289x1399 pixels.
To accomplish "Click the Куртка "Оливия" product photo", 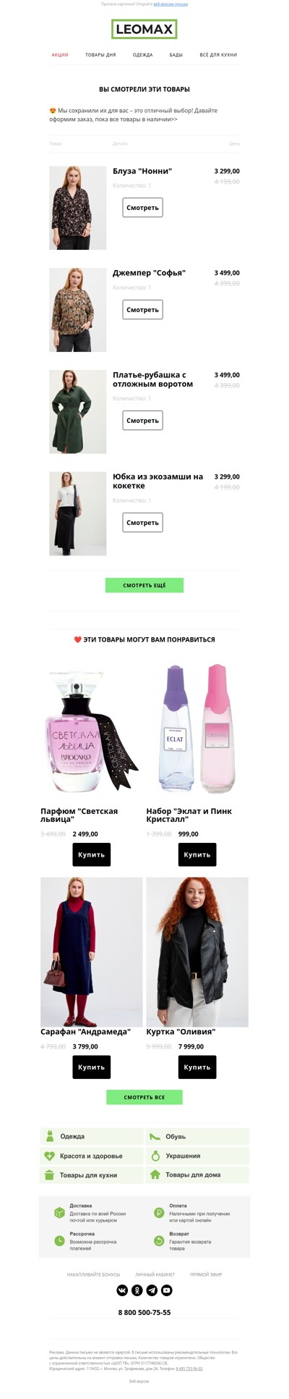I will [x=197, y=951].
